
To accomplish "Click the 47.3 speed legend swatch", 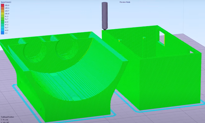I will tap(2, 25).
